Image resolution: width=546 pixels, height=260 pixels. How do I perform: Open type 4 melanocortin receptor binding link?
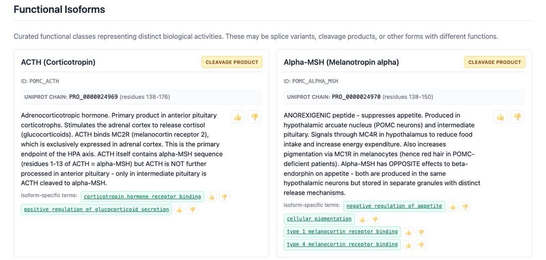pos(342,245)
